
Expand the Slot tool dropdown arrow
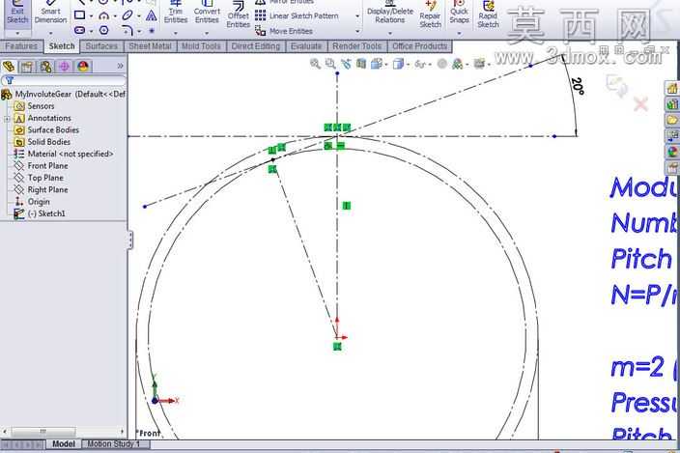91,31
